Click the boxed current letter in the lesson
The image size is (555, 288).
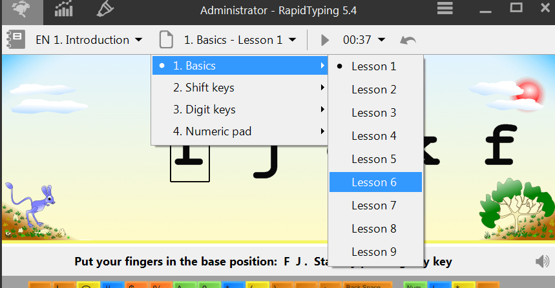pos(190,163)
